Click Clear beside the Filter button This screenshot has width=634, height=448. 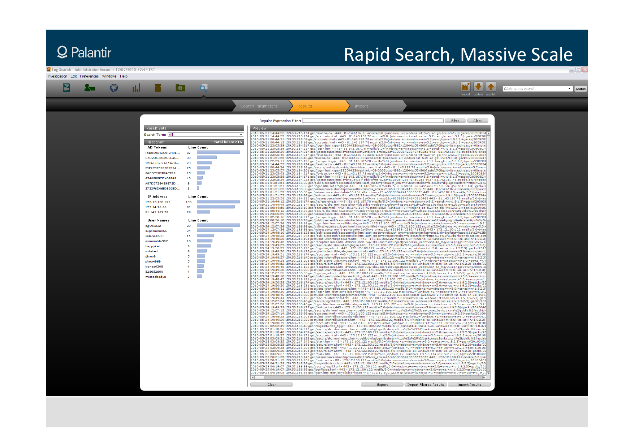pos(478,121)
